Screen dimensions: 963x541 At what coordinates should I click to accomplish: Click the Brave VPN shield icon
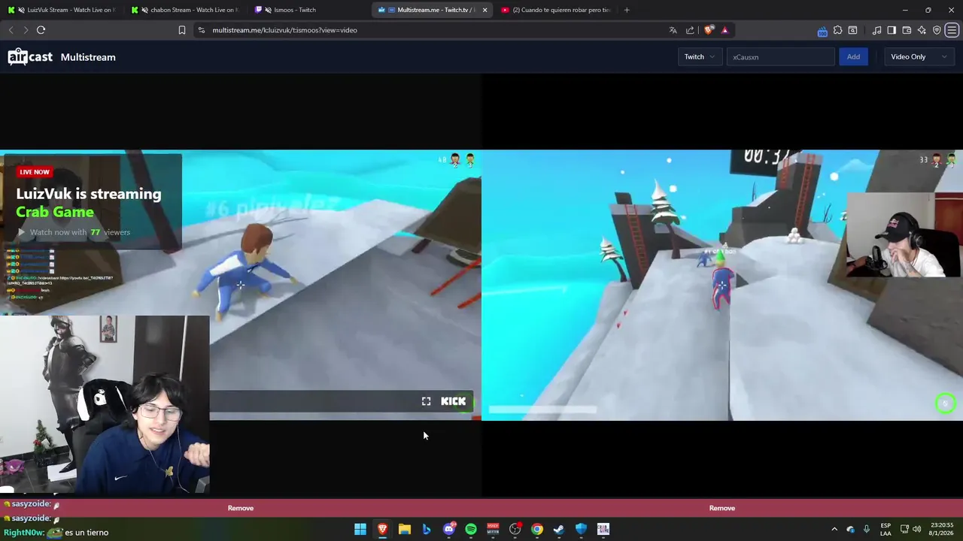pyautogui.click(x=937, y=30)
